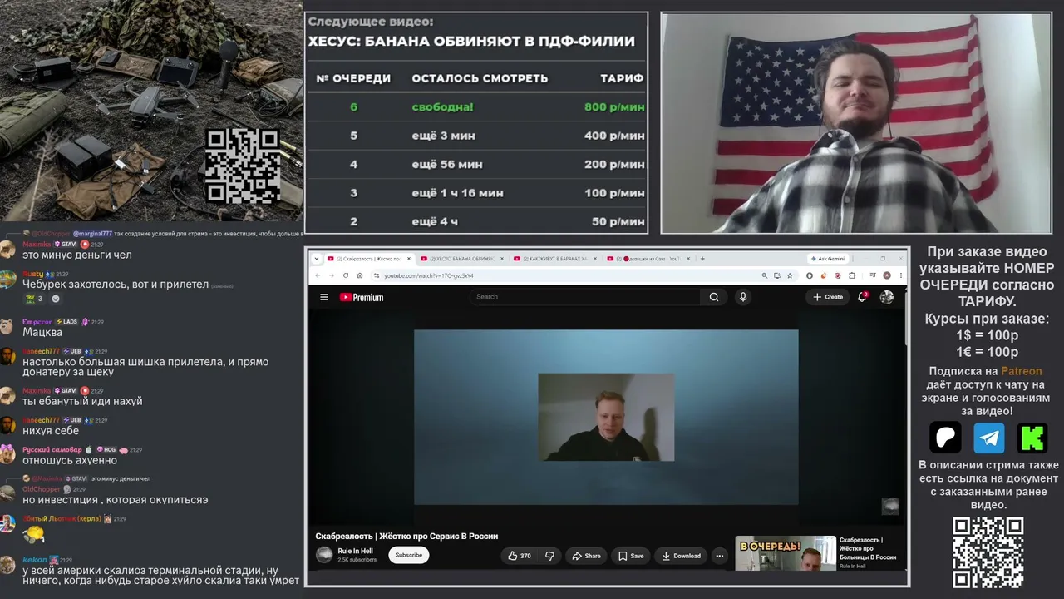This screenshot has width=1064, height=599.
Task: Dislike the video with thumbs-down
Action: click(549, 556)
